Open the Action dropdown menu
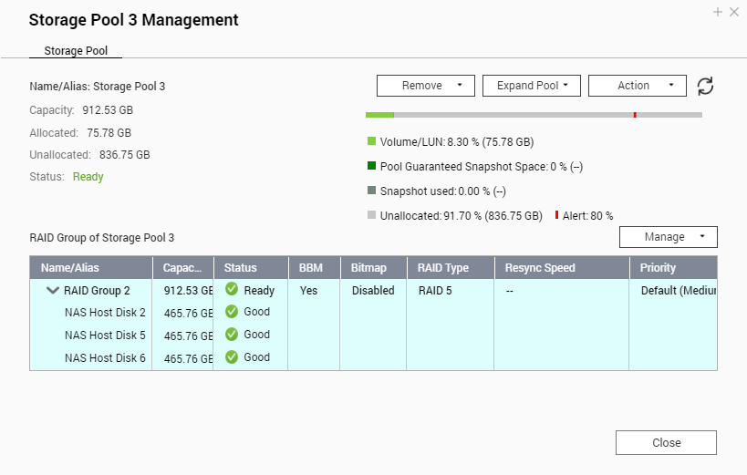Screen dimensions: 747x475 tap(638, 86)
